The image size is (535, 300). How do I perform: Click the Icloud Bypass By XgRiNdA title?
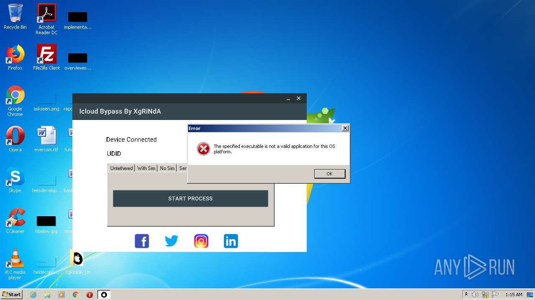120,111
